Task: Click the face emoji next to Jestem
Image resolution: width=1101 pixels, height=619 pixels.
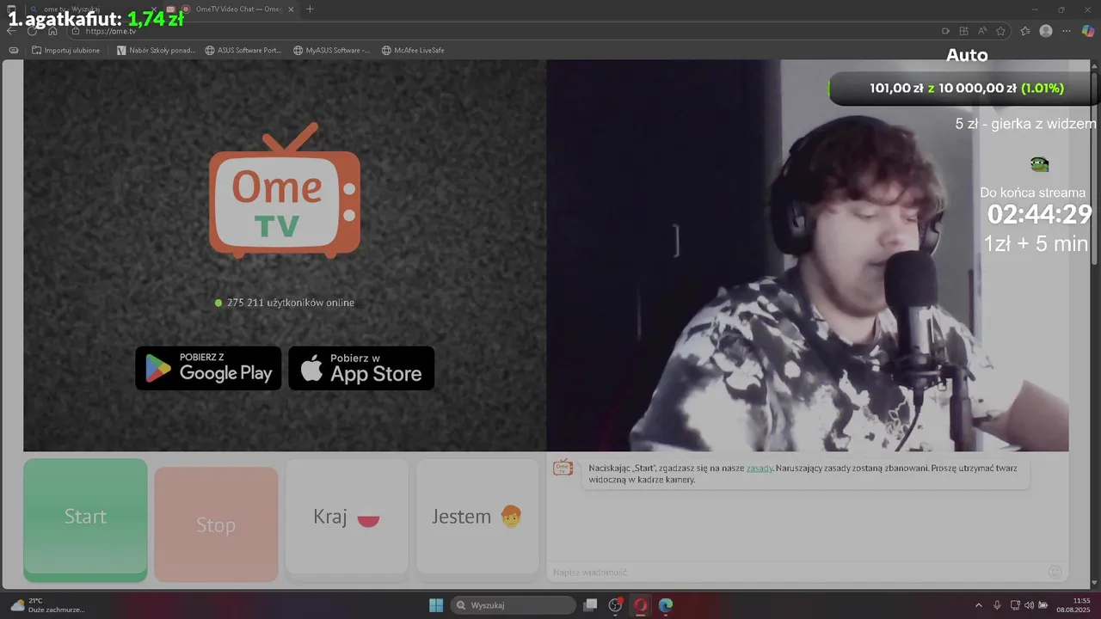Action: coord(511,517)
